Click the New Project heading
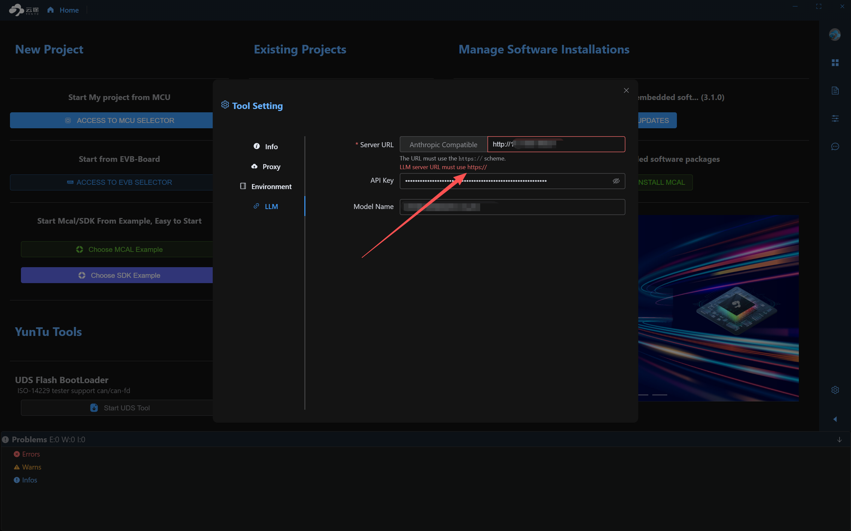851x531 pixels. (x=49, y=50)
